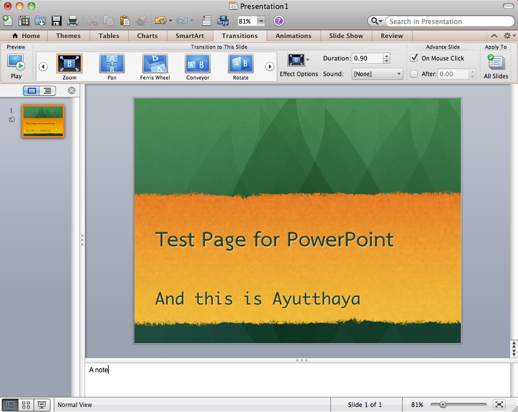The height and width of the screenshot is (412, 518).
Task: Enable the After advance checkbox
Action: [x=414, y=74]
